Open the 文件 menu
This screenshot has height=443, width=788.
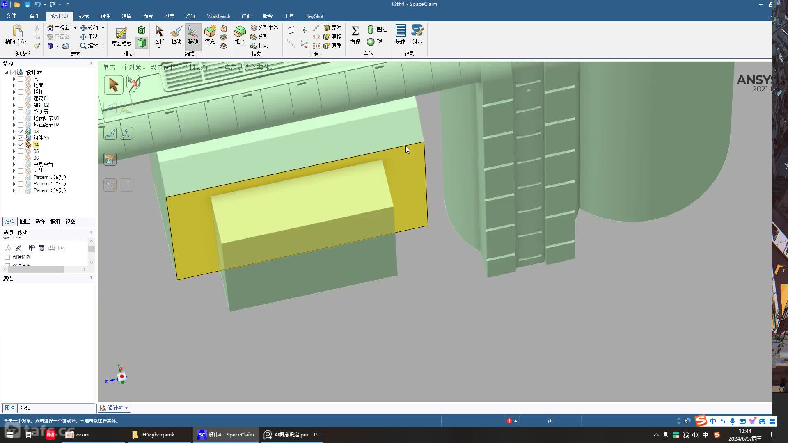pos(11,16)
